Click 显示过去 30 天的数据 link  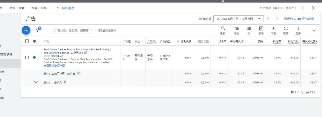[299, 19]
